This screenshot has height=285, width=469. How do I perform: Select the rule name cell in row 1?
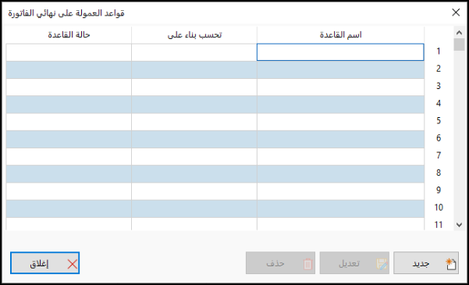(340, 52)
